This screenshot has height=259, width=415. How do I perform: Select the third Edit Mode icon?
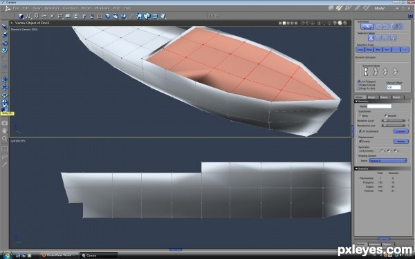point(397,26)
